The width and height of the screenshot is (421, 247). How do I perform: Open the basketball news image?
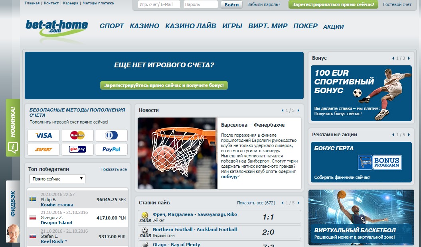click(178, 153)
